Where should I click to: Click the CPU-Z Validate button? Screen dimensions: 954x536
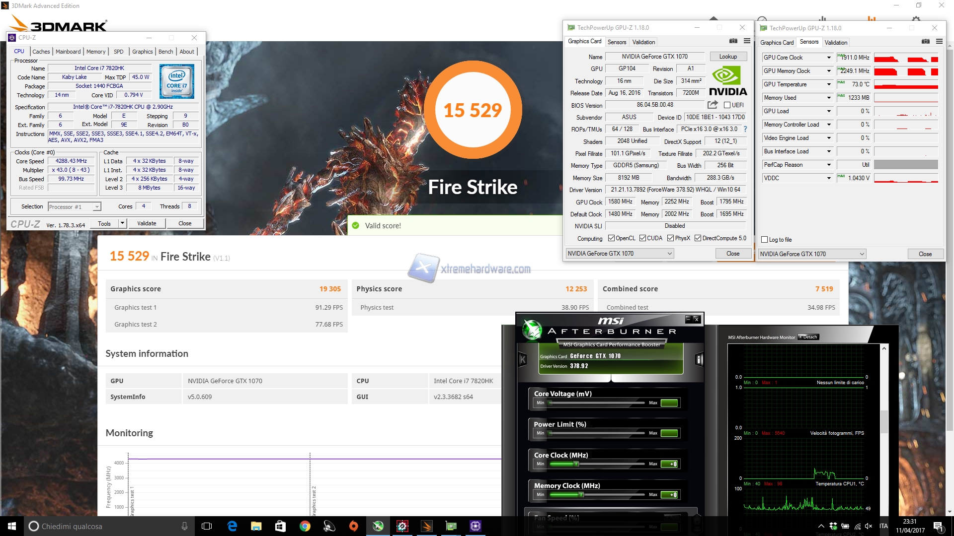click(147, 223)
